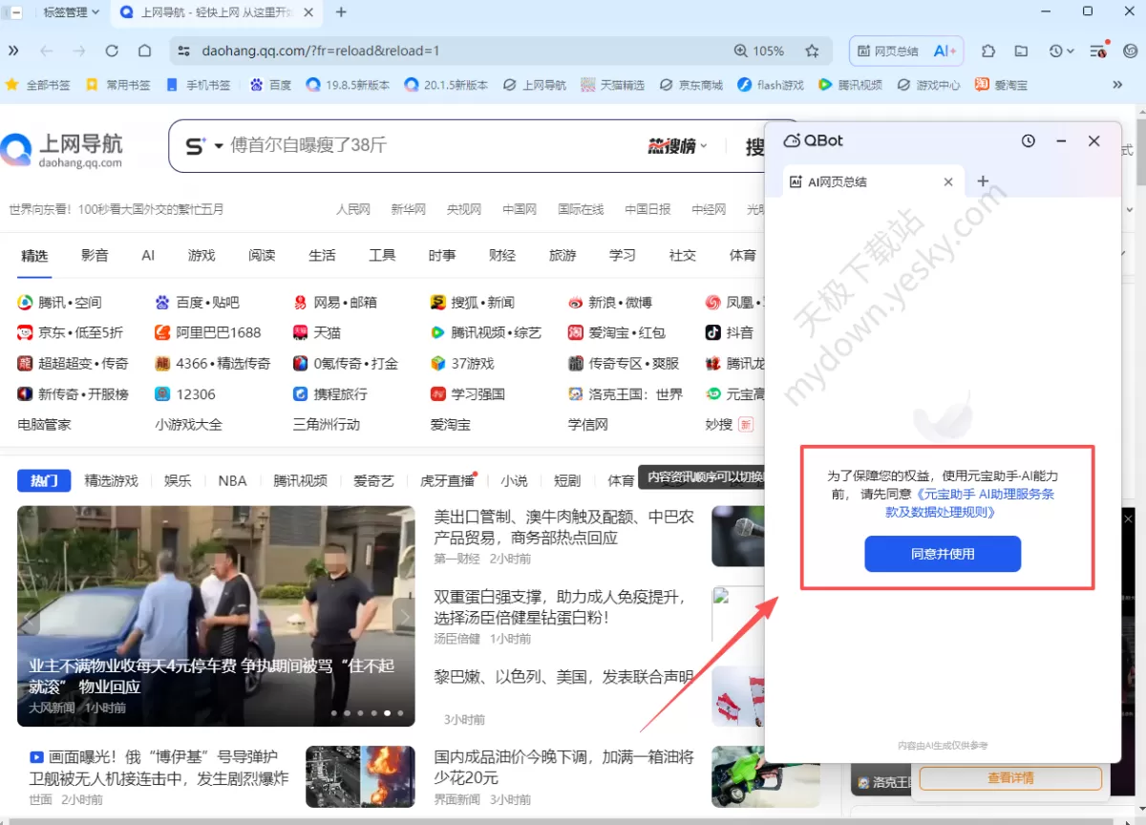Click the 上网导航 site logo
The height and width of the screenshot is (825, 1146).
pyautogui.click(x=62, y=149)
